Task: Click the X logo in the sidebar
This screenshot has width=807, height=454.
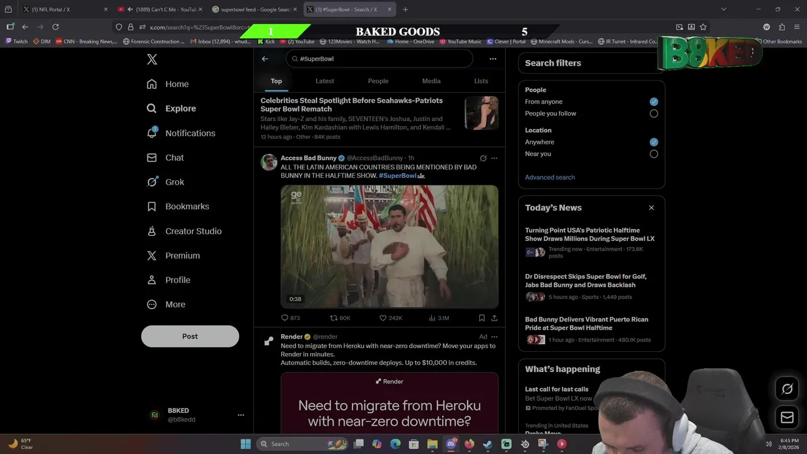Action: coord(152,59)
